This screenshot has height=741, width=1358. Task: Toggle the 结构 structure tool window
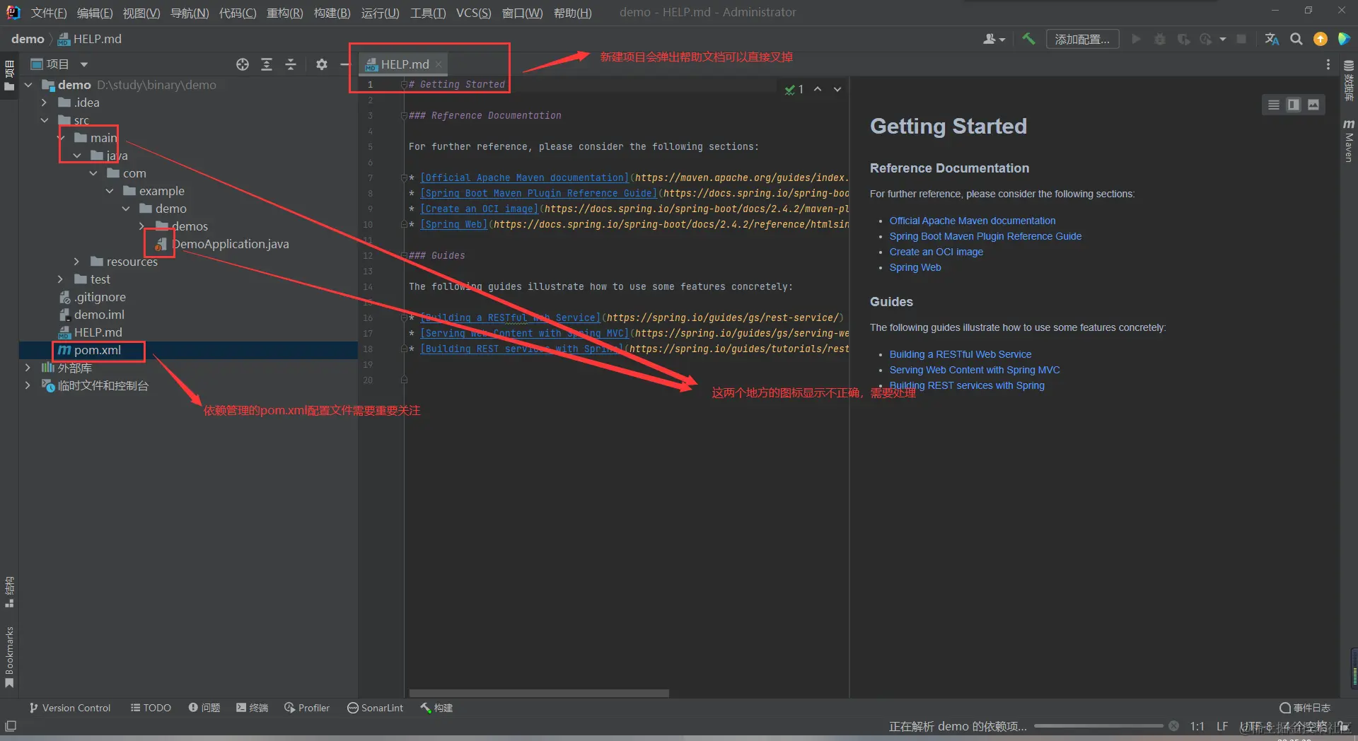point(9,593)
